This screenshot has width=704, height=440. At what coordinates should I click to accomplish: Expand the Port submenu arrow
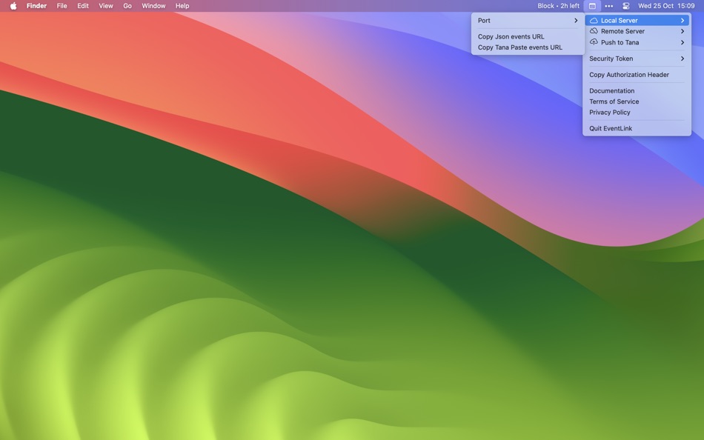pos(576,20)
